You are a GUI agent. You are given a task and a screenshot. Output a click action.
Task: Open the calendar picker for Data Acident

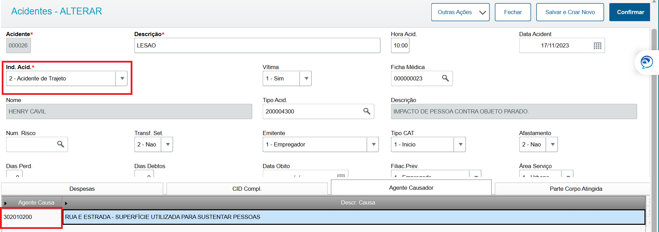point(597,46)
